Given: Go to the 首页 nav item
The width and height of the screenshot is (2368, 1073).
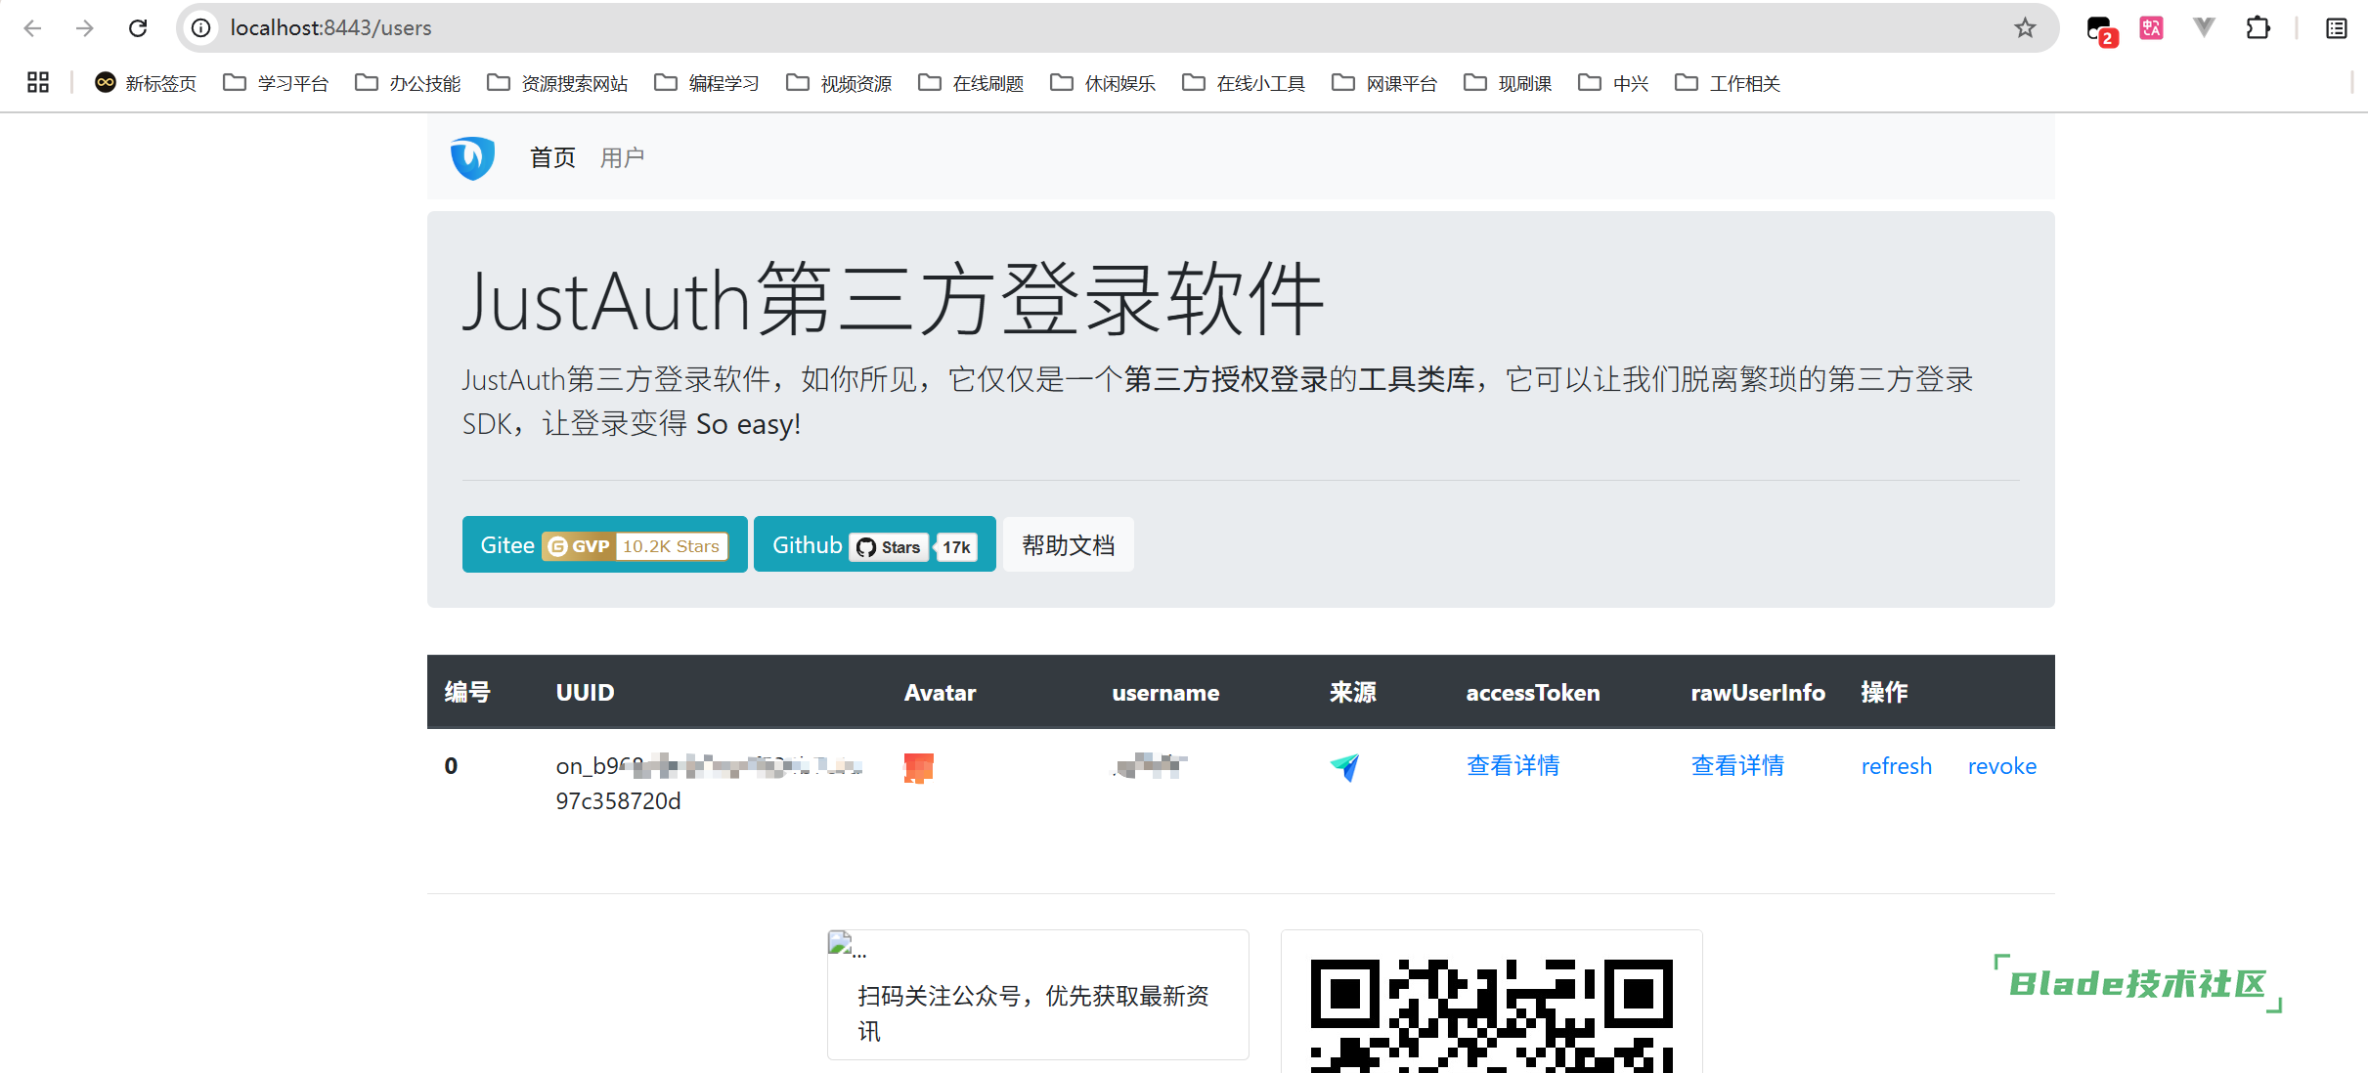Looking at the screenshot, I should pyautogui.click(x=552, y=157).
